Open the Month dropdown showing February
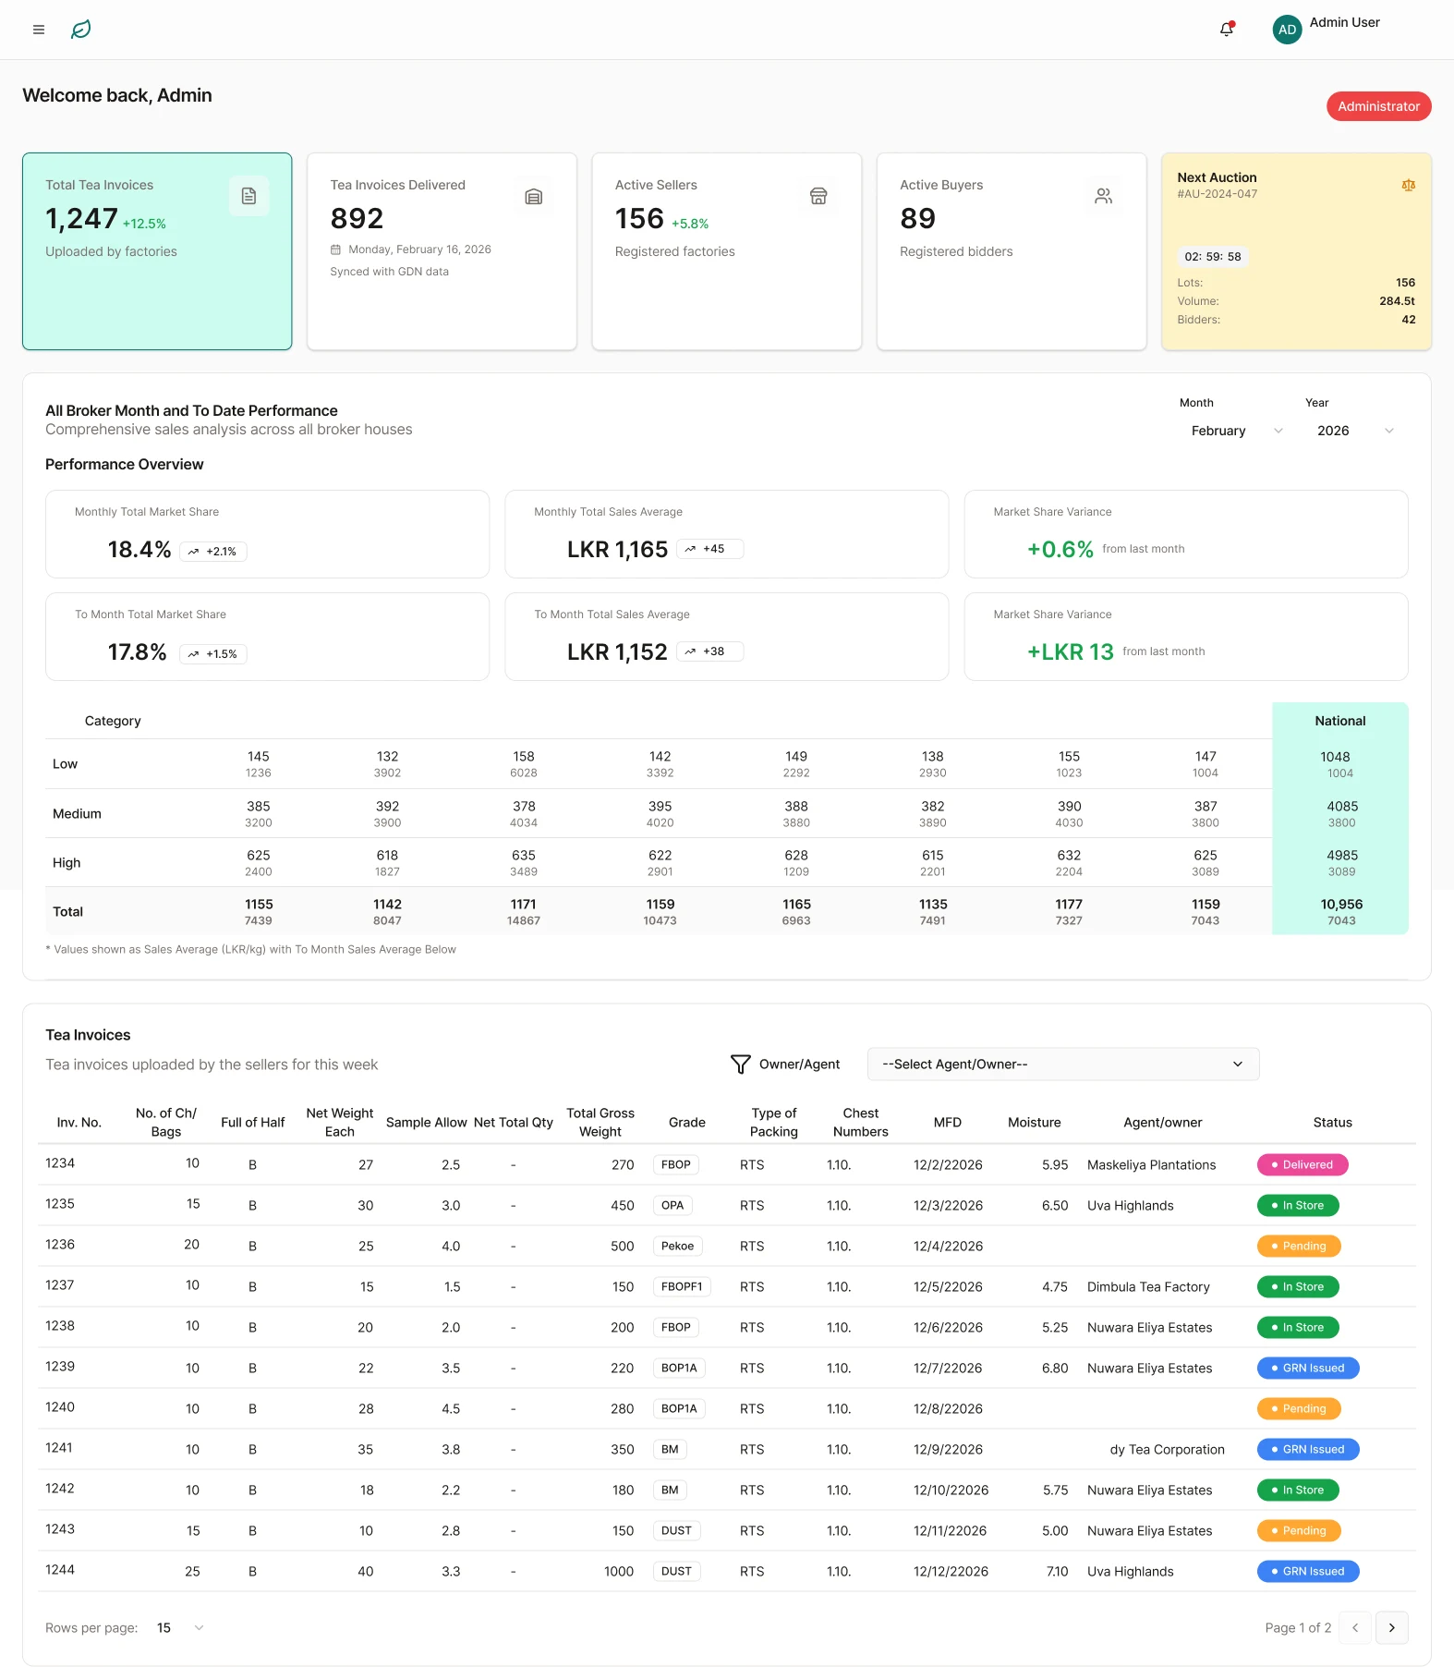The height and width of the screenshot is (1667, 1454). tap(1236, 431)
